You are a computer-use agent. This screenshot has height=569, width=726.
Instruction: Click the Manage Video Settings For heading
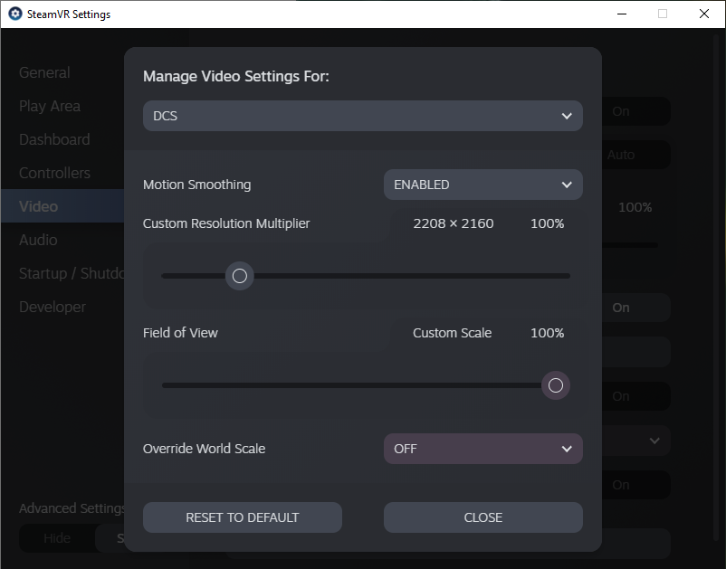pyautogui.click(x=236, y=76)
